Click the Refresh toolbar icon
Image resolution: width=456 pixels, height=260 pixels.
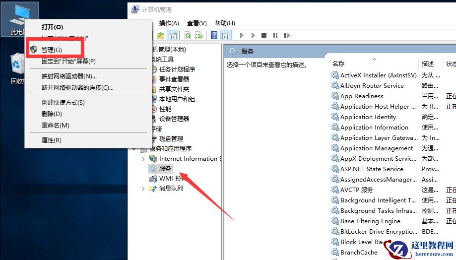(x=188, y=36)
